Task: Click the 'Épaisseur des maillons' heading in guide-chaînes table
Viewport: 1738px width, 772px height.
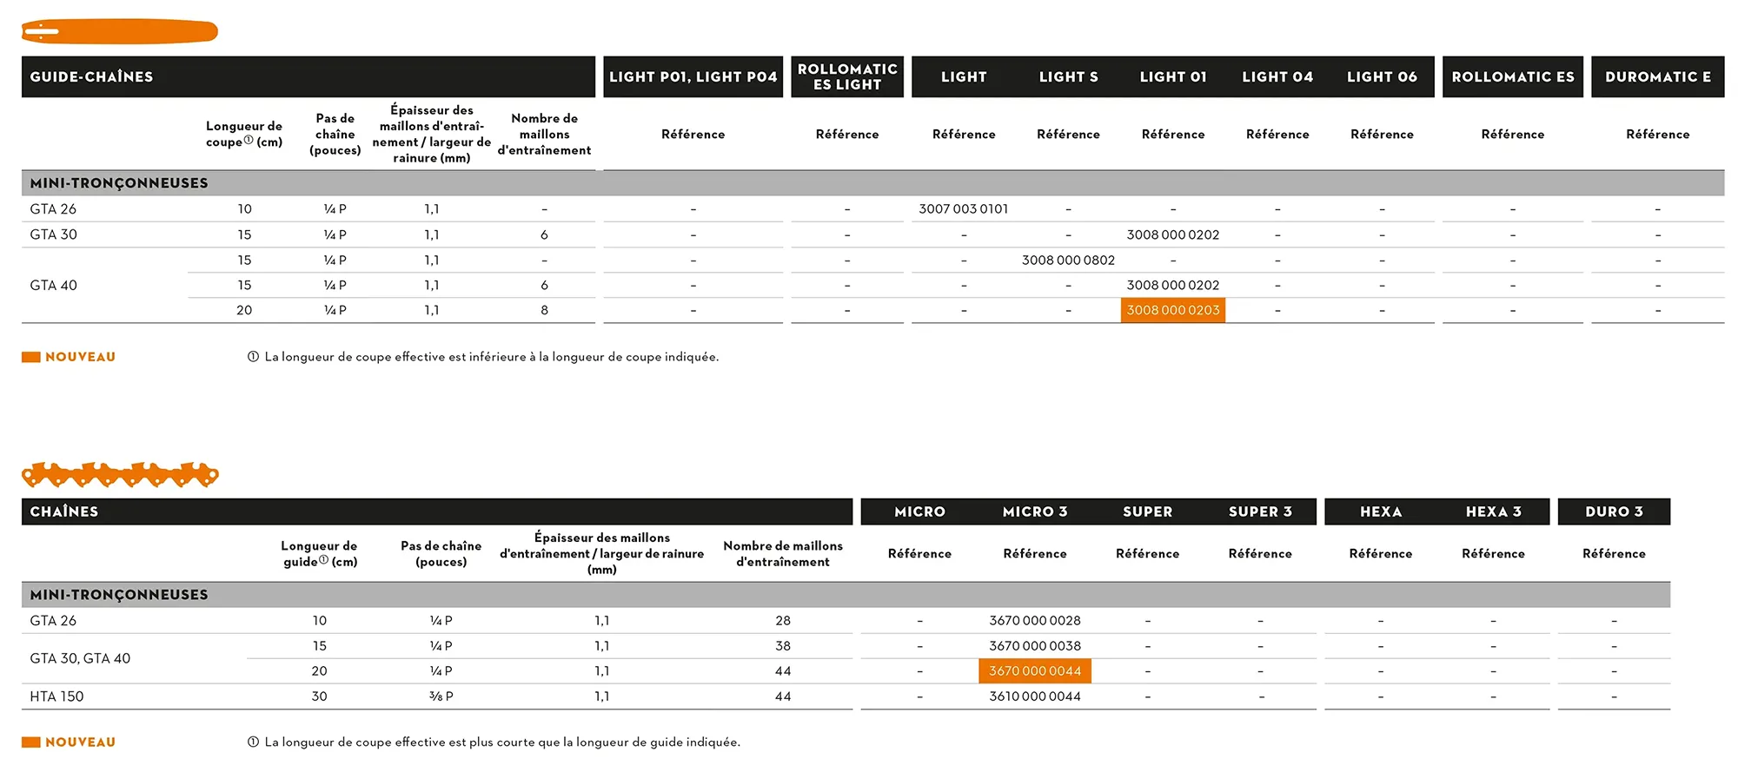Action: coord(432,134)
